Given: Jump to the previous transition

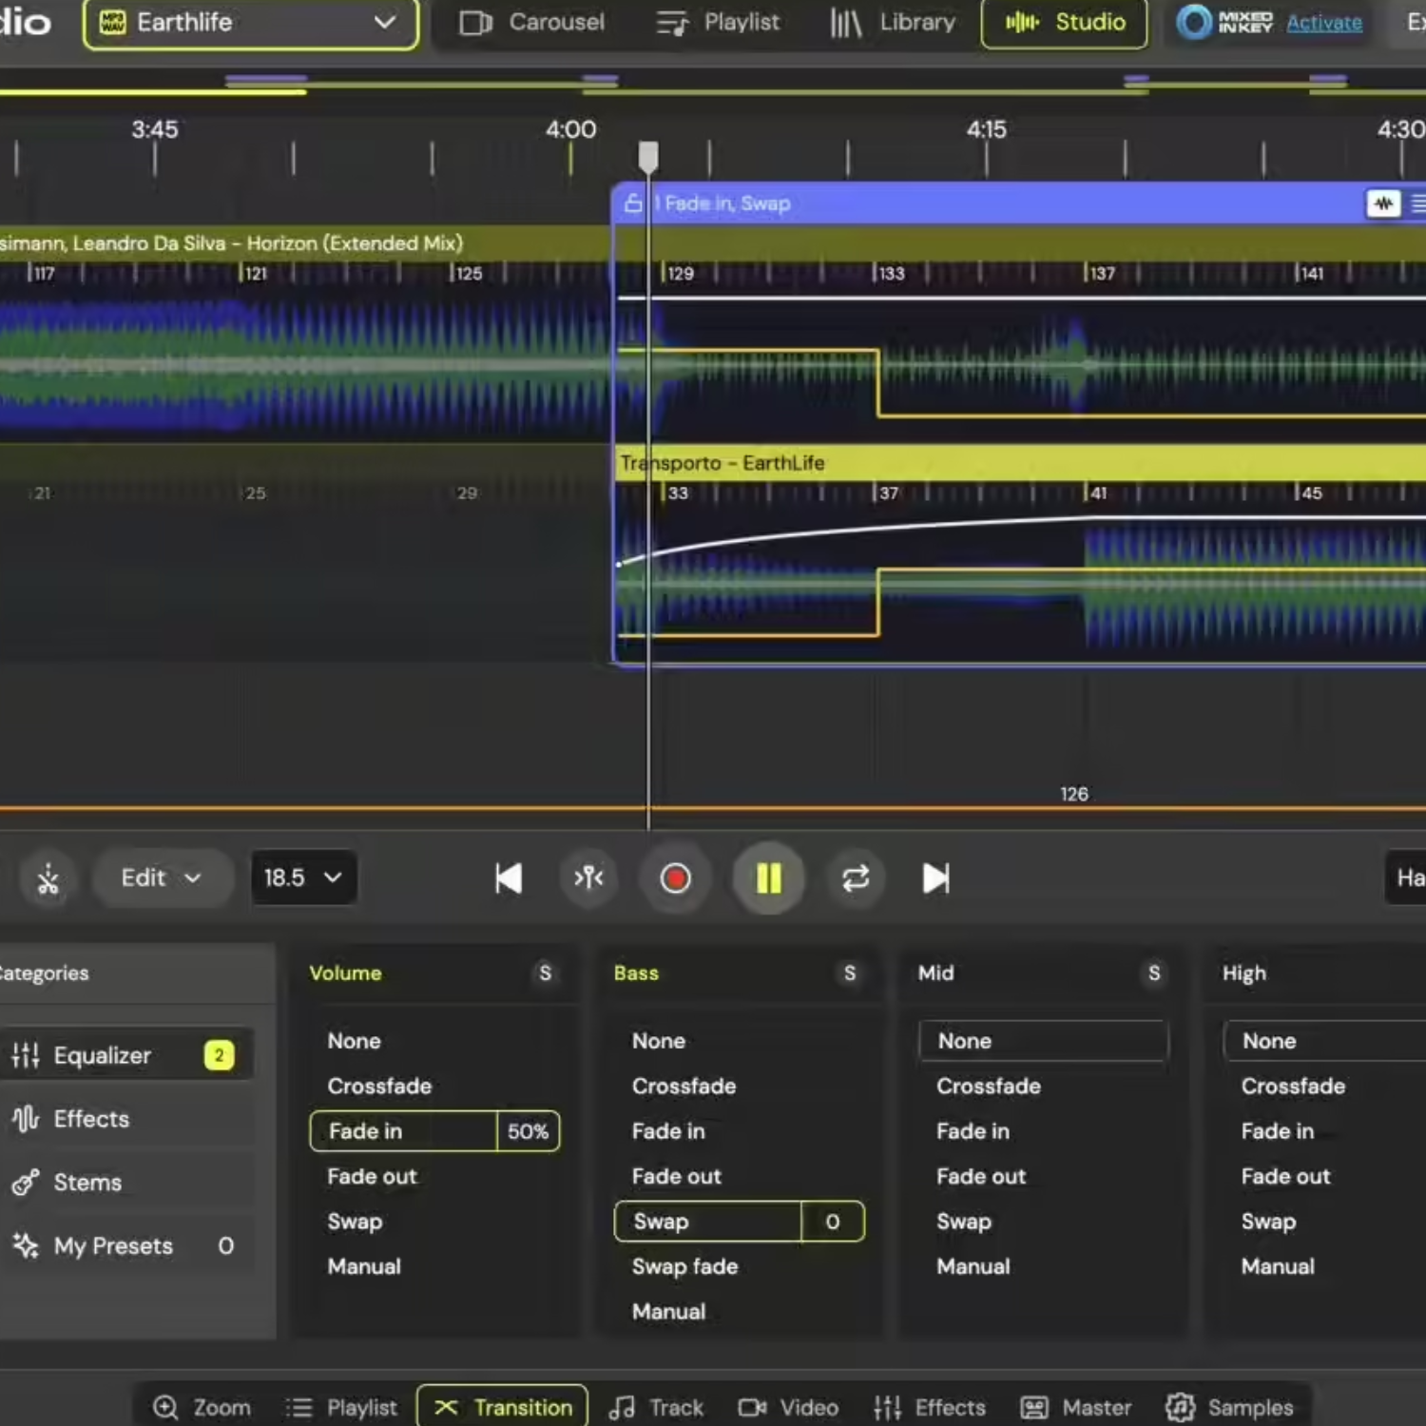Looking at the screenshot, I should (509, 878).
